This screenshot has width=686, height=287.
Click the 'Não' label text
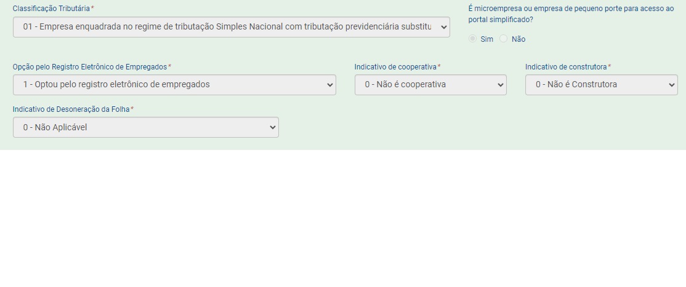(519, 39)
